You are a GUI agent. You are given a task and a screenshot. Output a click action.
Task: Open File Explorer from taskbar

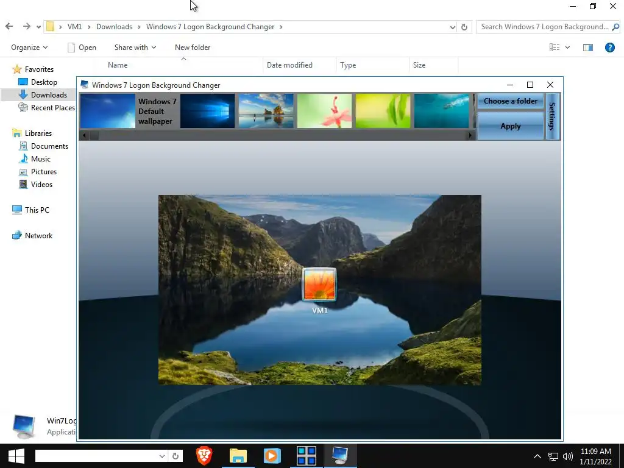tap(238, 456)
